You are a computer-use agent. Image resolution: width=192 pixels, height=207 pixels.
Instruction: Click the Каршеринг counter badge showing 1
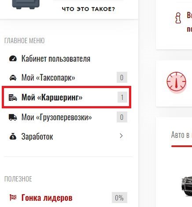click(122, 97)
